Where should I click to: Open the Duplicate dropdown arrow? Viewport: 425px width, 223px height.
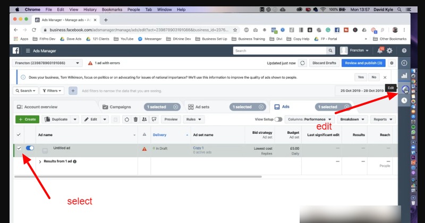click(x=75, y=119)
